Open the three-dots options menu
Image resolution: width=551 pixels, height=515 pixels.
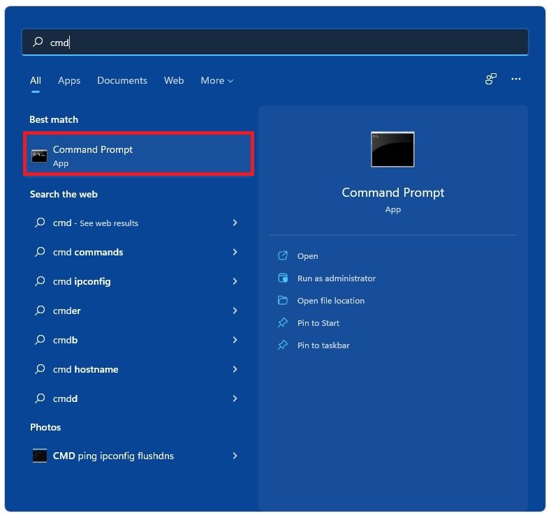[516, 80]
